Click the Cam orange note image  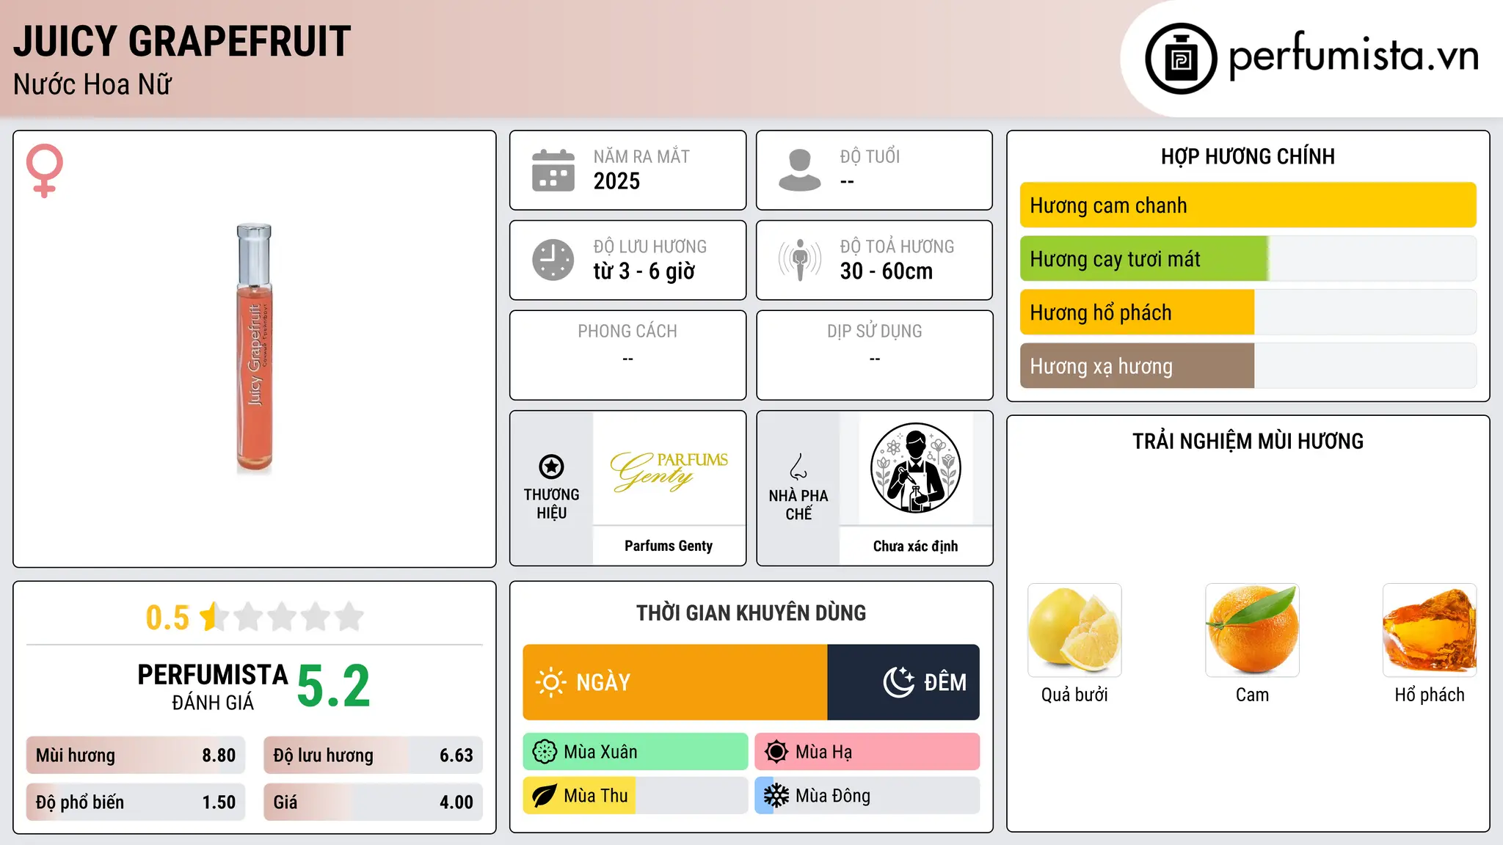(x=1252, y=630)
